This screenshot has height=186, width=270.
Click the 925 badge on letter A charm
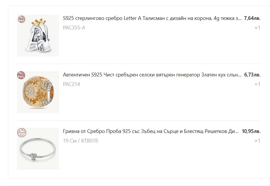22,19
